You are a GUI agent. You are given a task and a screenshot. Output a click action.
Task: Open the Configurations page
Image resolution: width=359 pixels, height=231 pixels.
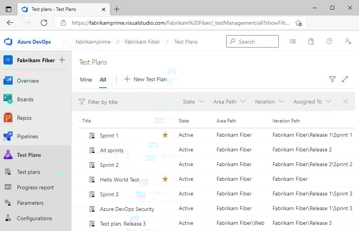tap(34, 218)
